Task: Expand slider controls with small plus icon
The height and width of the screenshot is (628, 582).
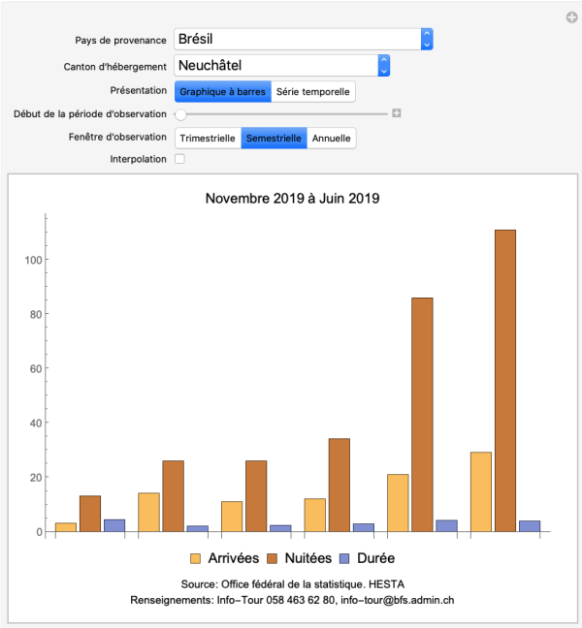Action: click(x=397, y=113)
